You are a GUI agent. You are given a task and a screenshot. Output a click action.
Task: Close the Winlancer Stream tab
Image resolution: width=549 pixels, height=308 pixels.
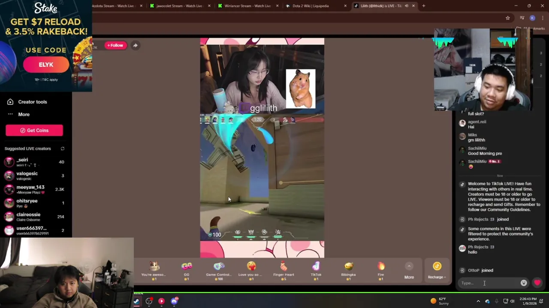(x=277, y=6)
